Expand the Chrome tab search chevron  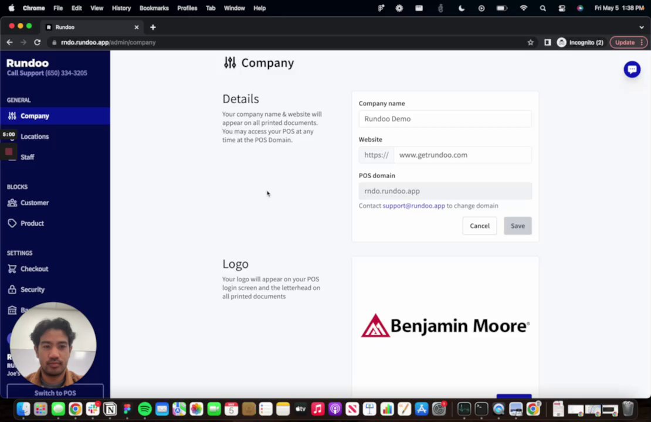[642, 27]
